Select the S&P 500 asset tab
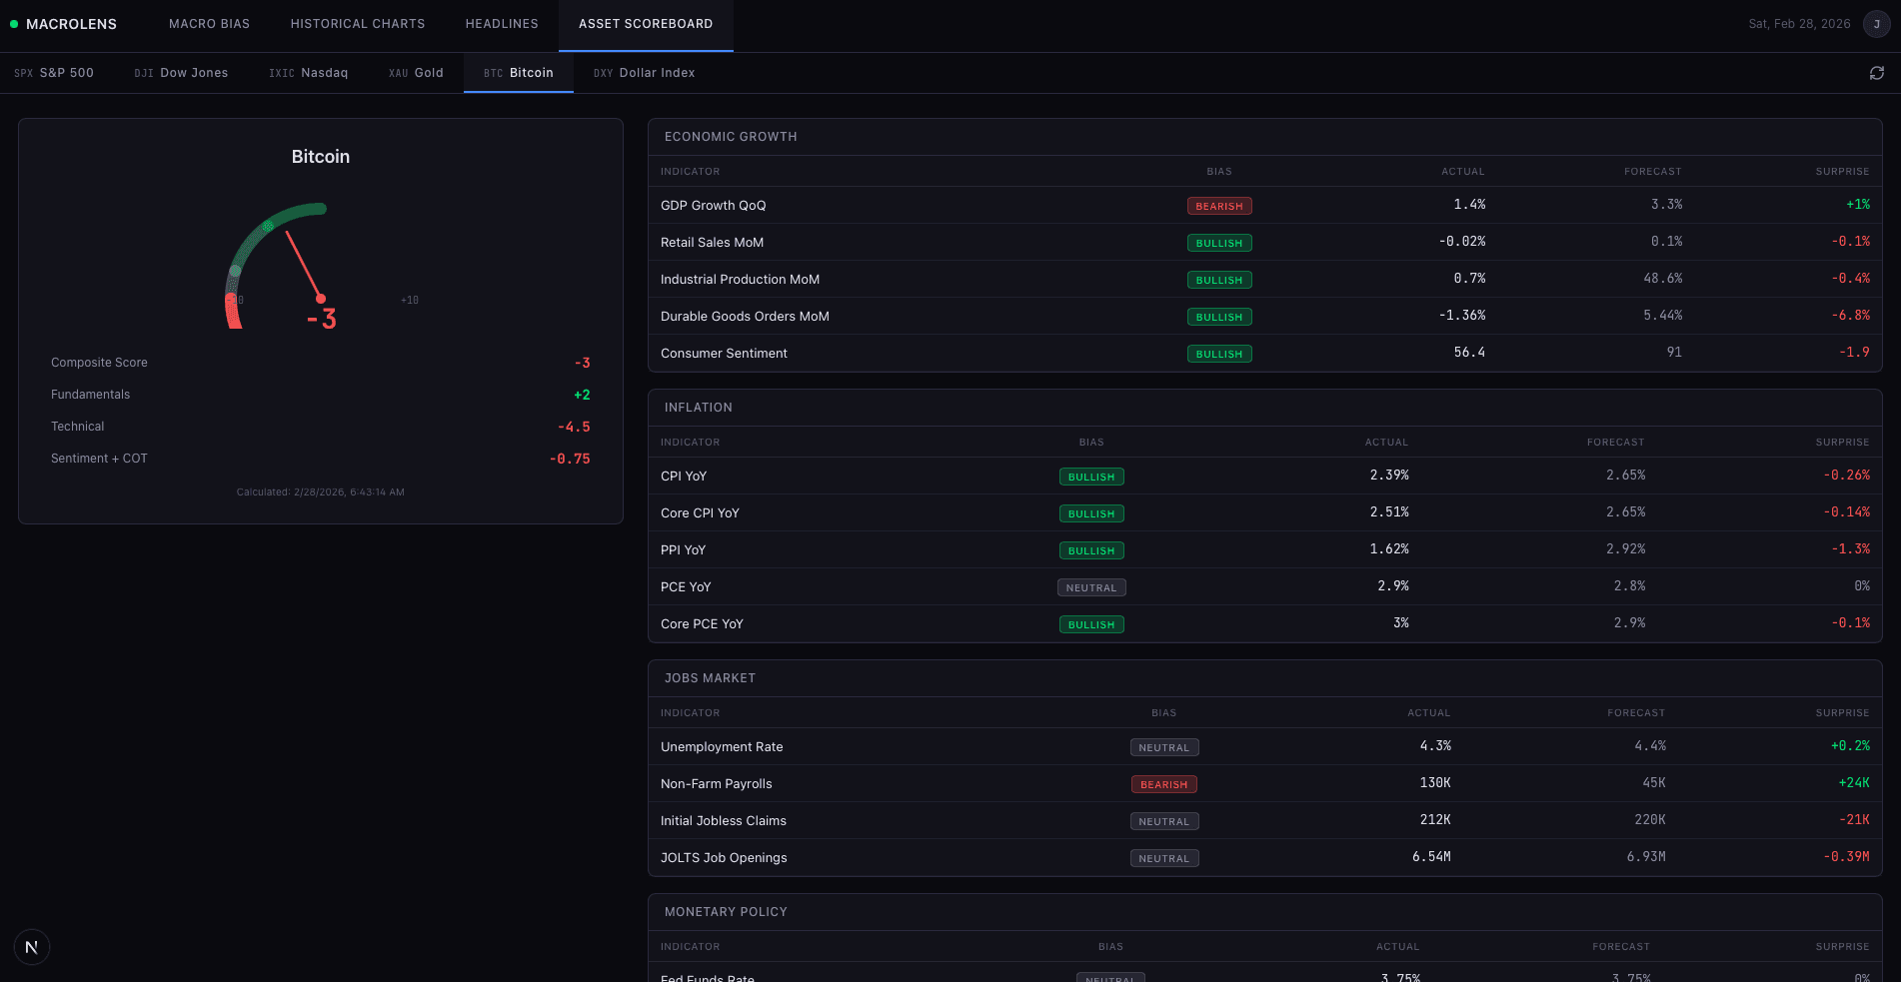Image resolution: width=1901 pixels, height=982 pixels. (54, 73)
